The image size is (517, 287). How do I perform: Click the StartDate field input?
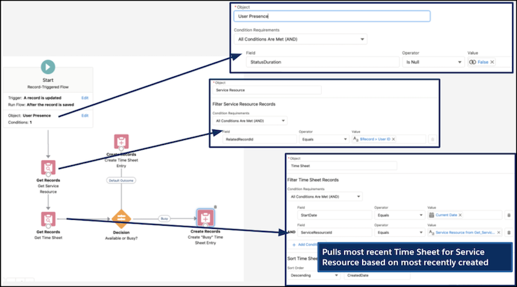pos(335,215)
